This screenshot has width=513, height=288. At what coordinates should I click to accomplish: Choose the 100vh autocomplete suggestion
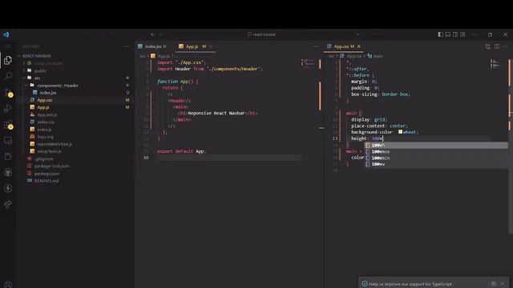[x=436, y=145]
